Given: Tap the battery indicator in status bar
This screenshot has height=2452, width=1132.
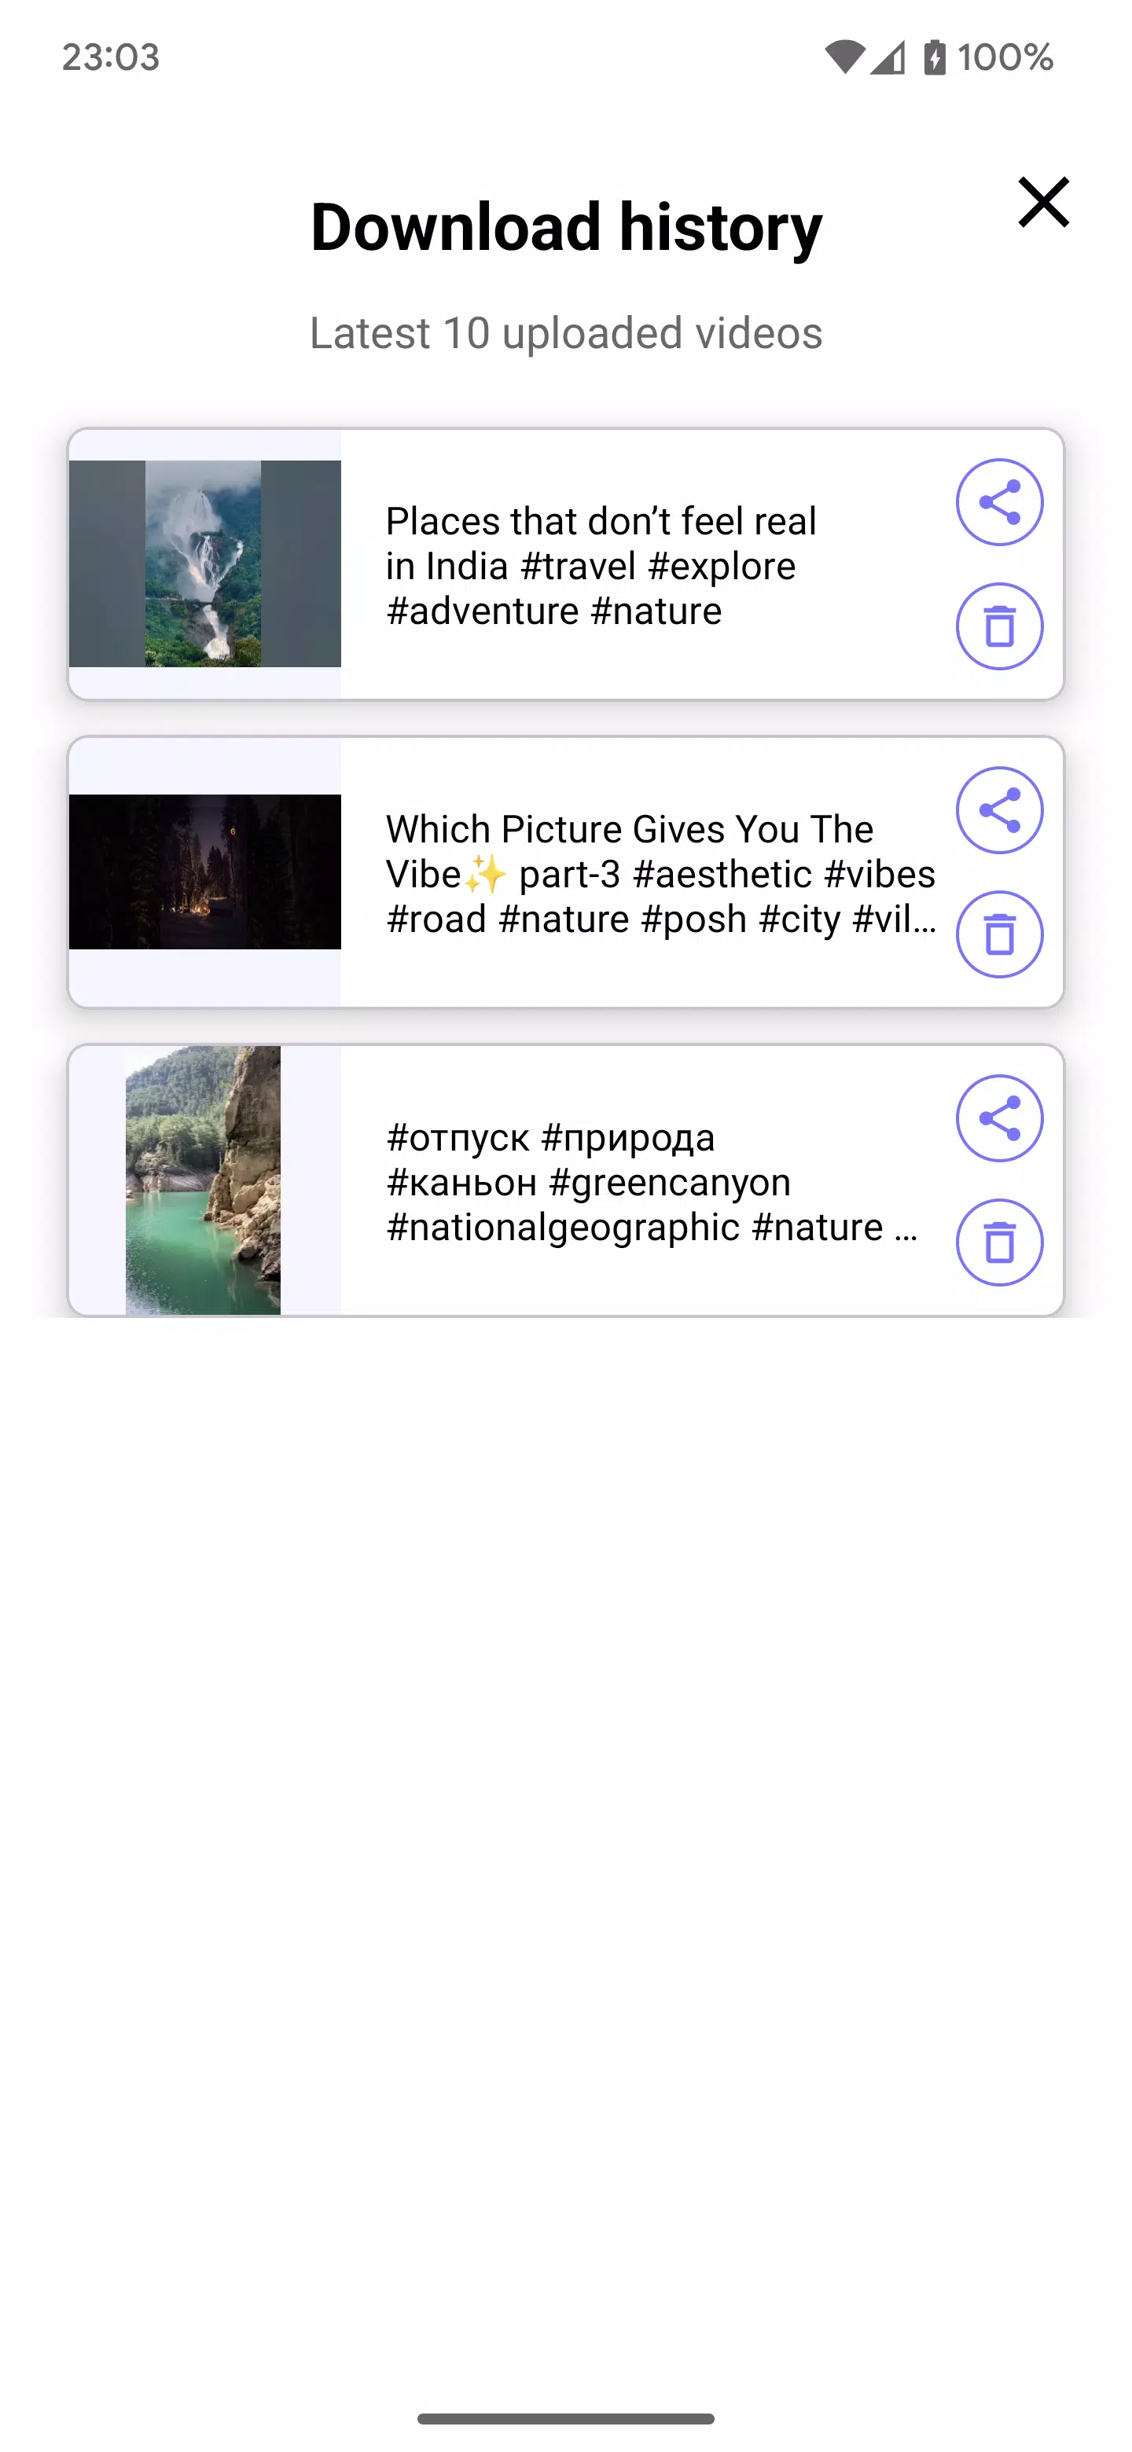Looking at the screenshot, I should 988,57.
